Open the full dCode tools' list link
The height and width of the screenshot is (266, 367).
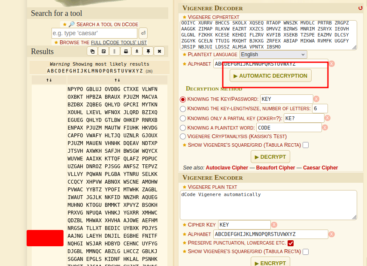click(x=118, y=42)
